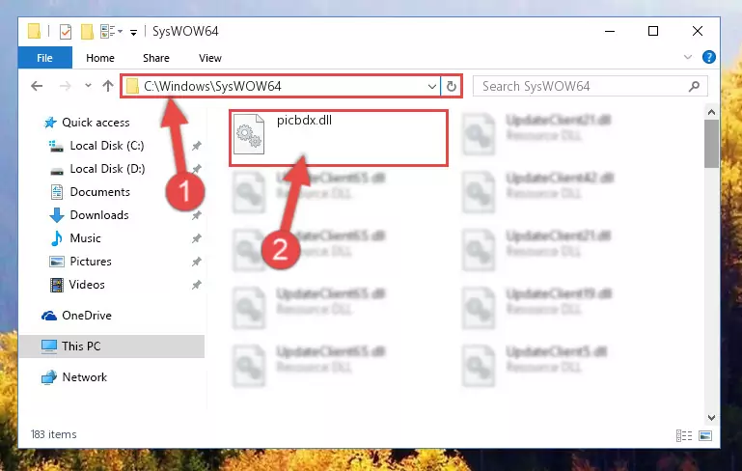
Task: Close the SysWOW64 window
Action: click(698, 31)
